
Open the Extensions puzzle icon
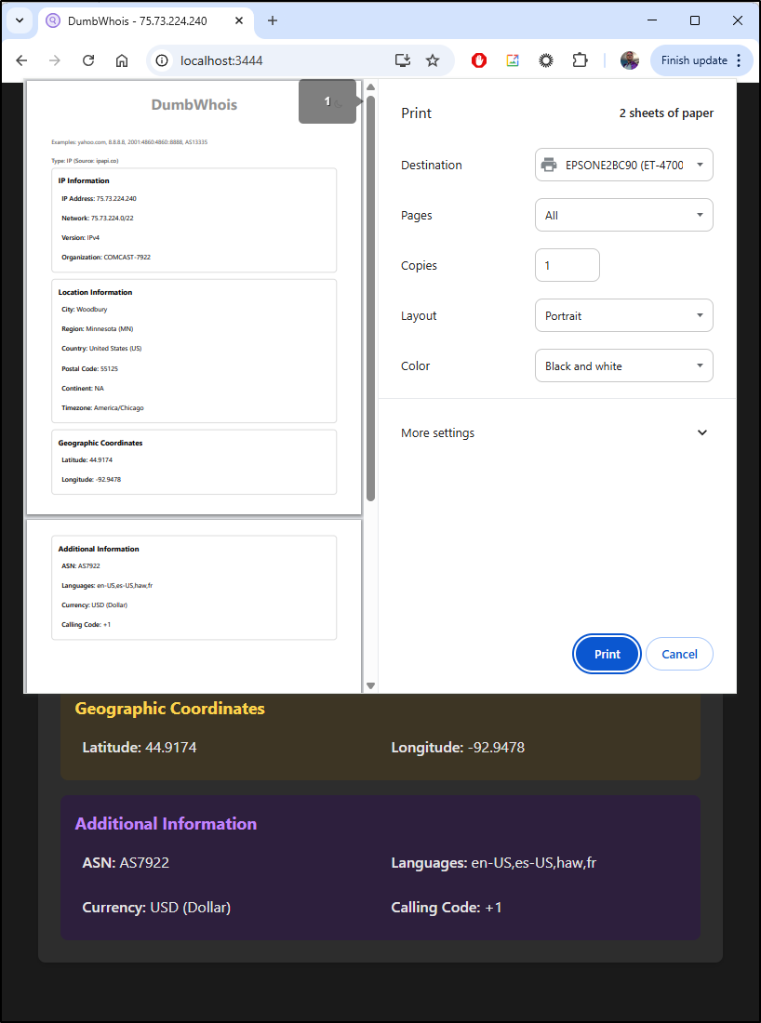coord(580,60)
